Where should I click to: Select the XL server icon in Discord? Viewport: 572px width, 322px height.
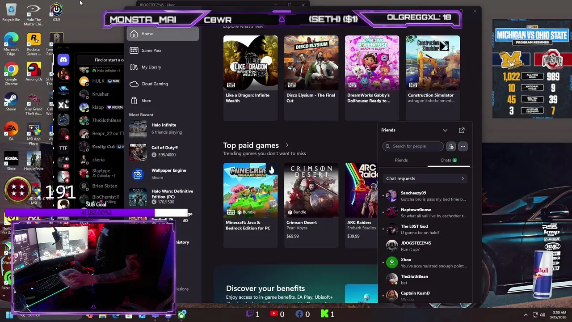63,105
